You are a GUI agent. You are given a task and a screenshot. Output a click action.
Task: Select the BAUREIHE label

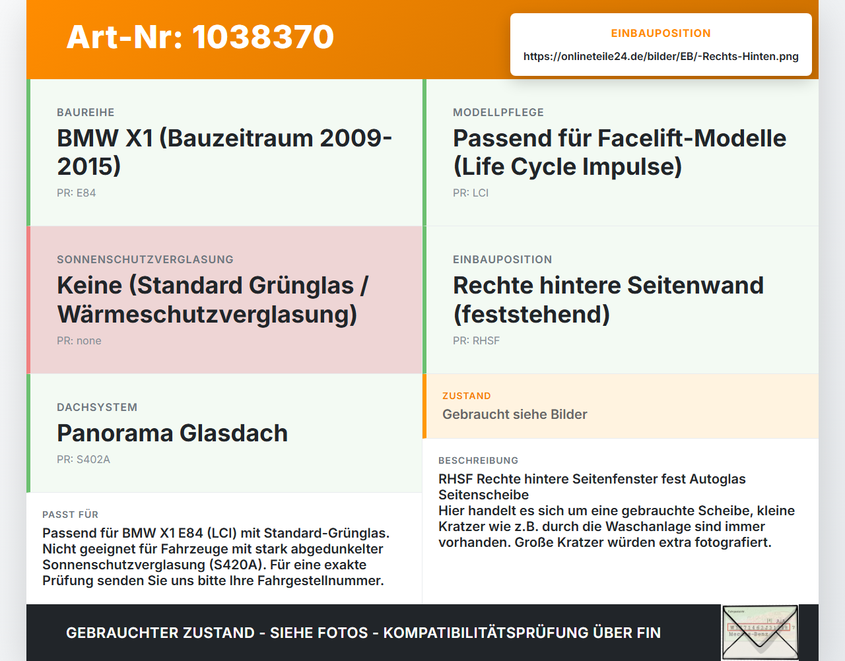pos(86,112)
